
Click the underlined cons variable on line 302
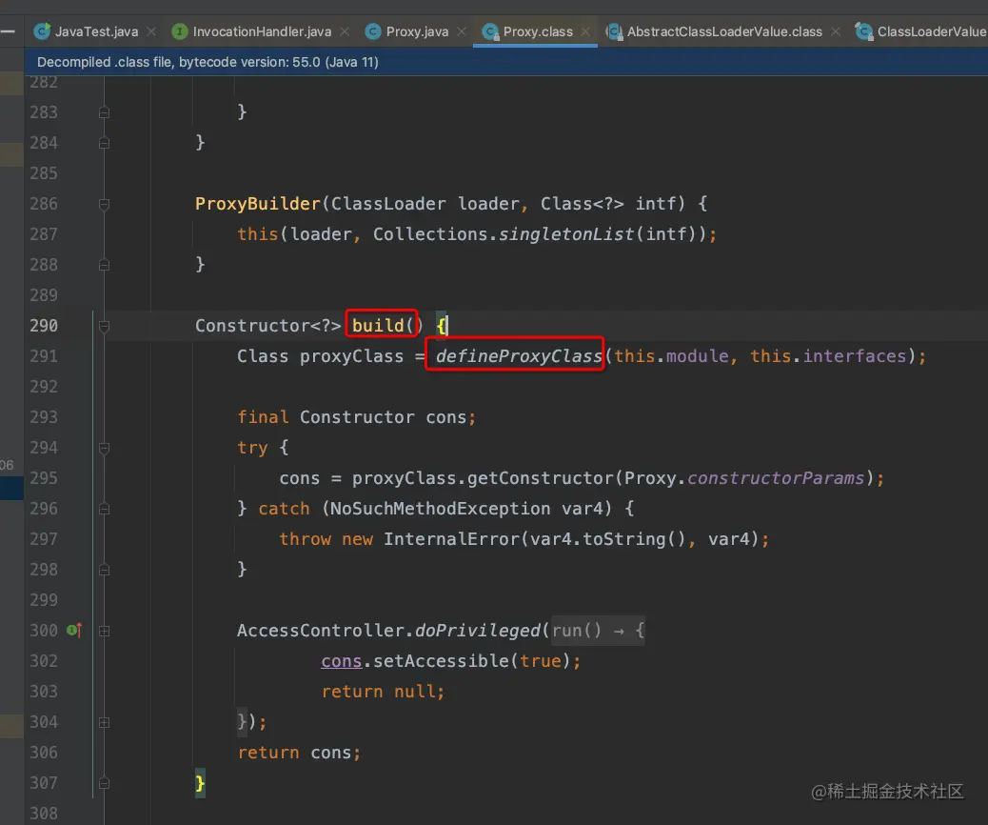pyautogui.click(x=341, y=660)
